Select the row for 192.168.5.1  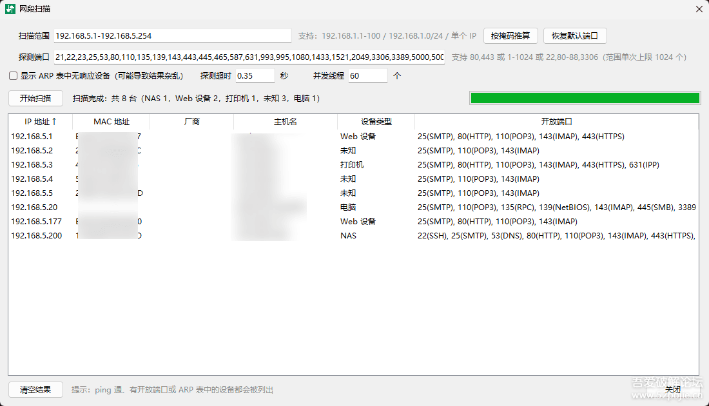pyautogui.click(x=353, y=136)
